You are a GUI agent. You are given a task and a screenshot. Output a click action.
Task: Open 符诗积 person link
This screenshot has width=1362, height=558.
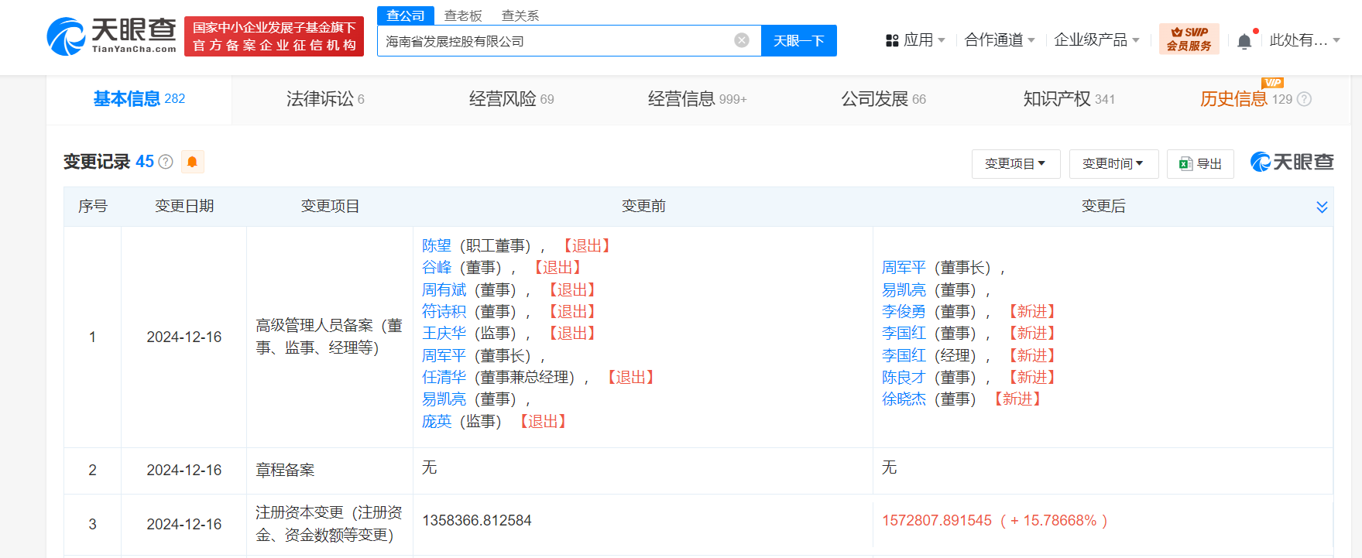pos(444,311)
